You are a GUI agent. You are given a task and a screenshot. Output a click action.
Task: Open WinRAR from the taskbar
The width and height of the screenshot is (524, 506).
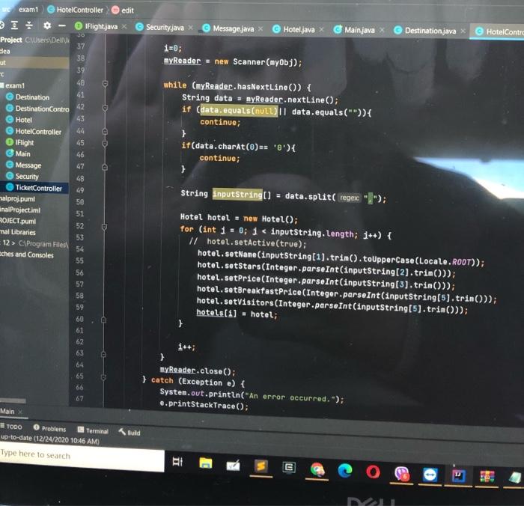click(x=487, y=477)
